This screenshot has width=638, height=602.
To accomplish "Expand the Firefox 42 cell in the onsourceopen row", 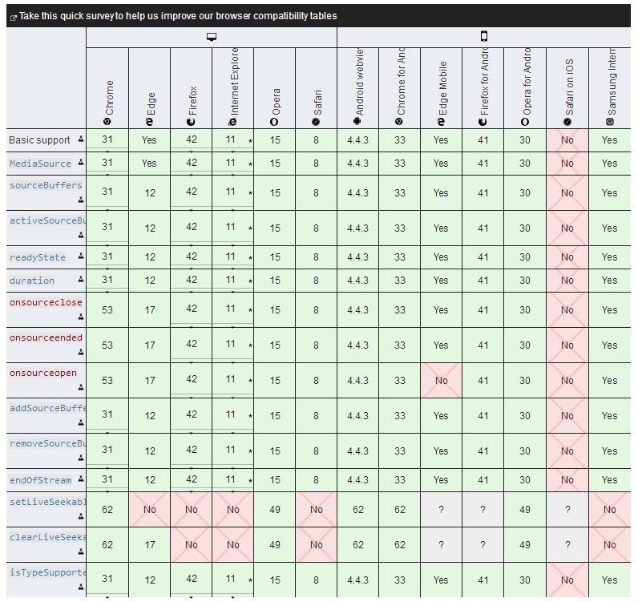I will [191, 380].
